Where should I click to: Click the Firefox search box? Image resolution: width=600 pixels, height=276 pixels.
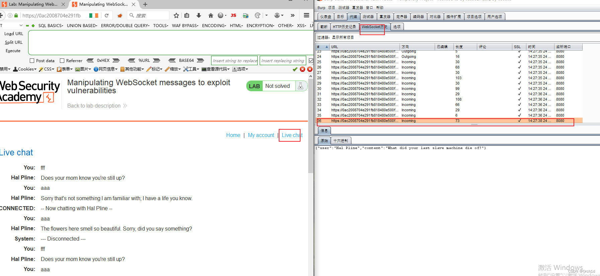click(148, 15)
